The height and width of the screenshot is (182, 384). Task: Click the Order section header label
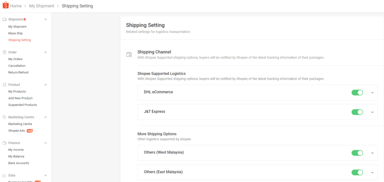click(12, 52)
